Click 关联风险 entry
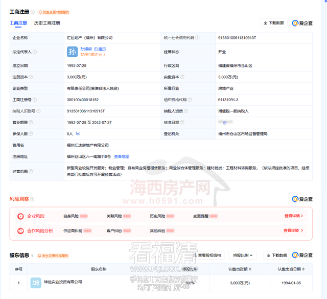The height and width of the screenshot is (299, 327). (119, 216)
